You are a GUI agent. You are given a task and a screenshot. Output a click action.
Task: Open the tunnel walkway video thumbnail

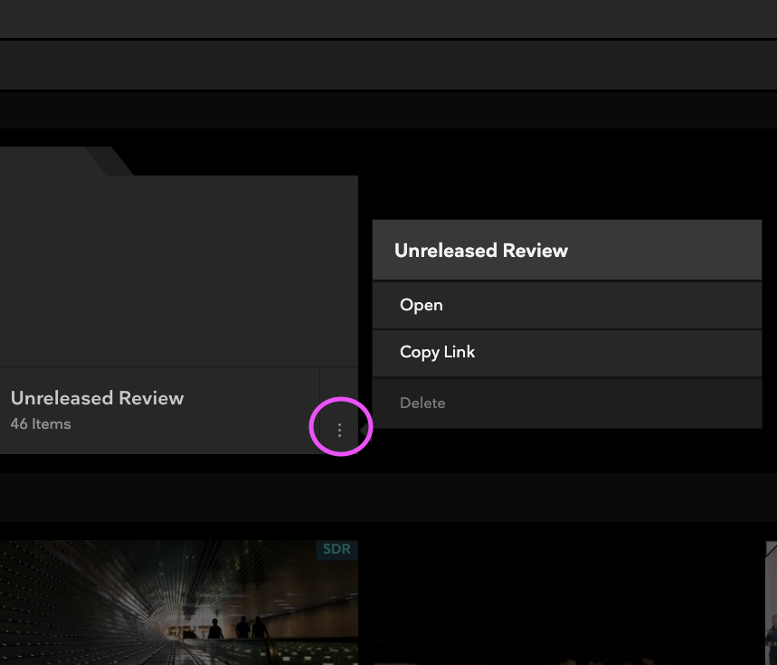(x=179, y=603)
